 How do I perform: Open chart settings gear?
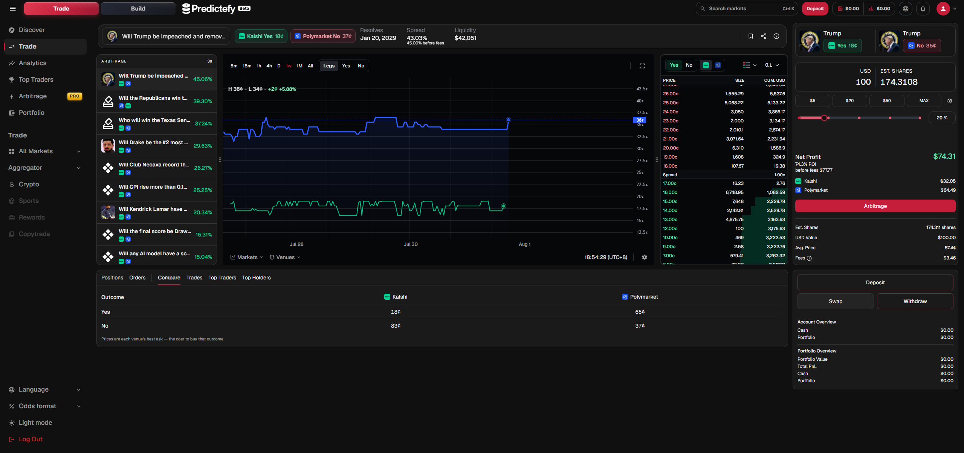point(645,257)
